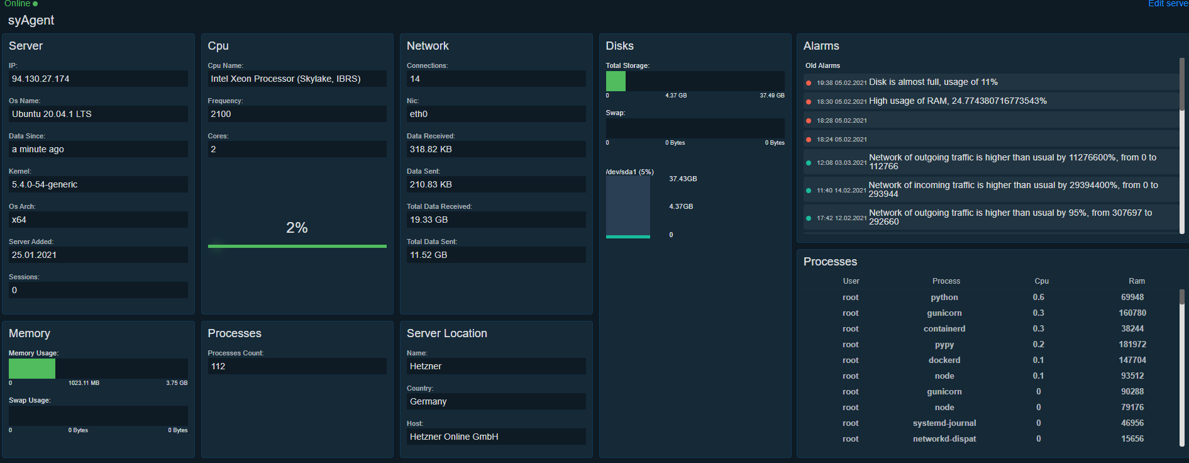The image size is (1189, 463).
Task: Open the Disk is almost full alarm
Action: pos(991,82)
